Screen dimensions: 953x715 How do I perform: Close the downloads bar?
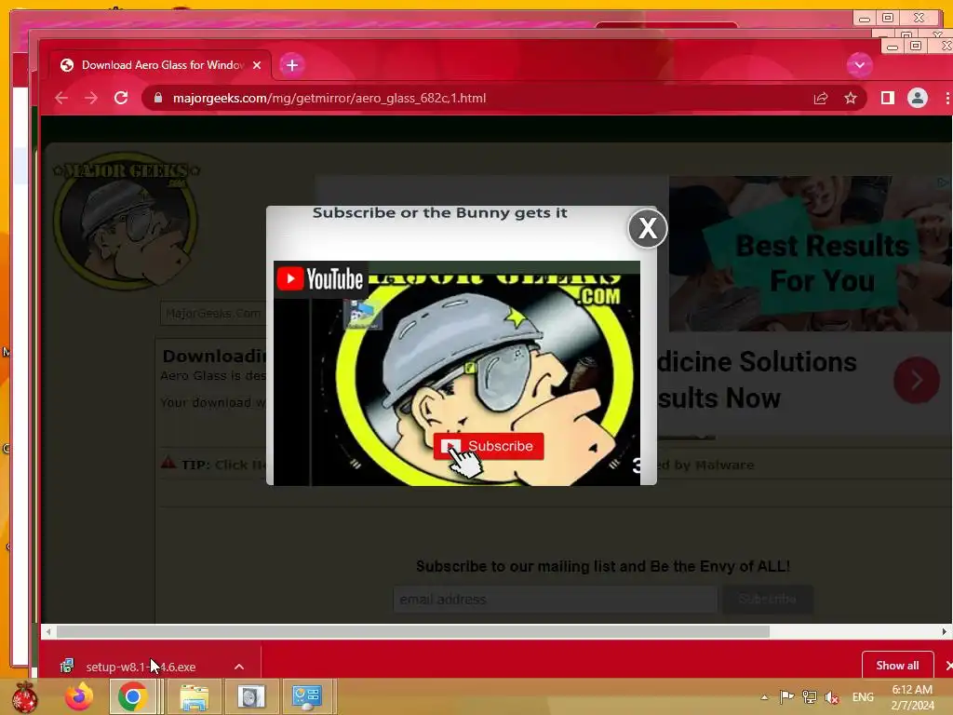948,667
